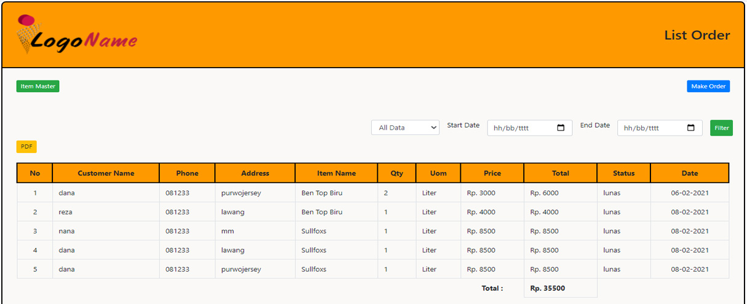Click Liter unit in row 5
Screen dimensions: 747x304
point(429,269)
